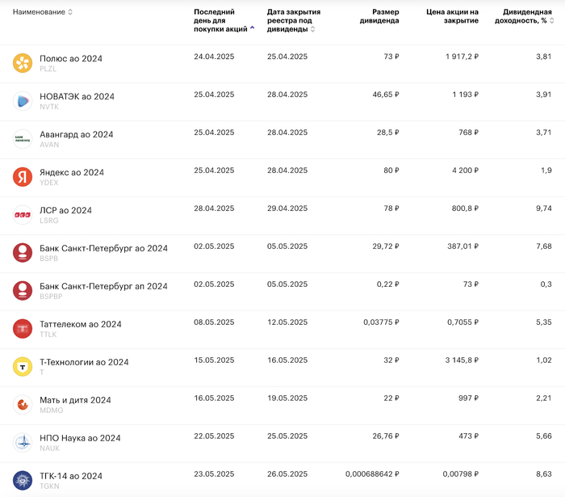Click the ТГК-14 logo icon

pyautogui.click(x=23, y=481)
